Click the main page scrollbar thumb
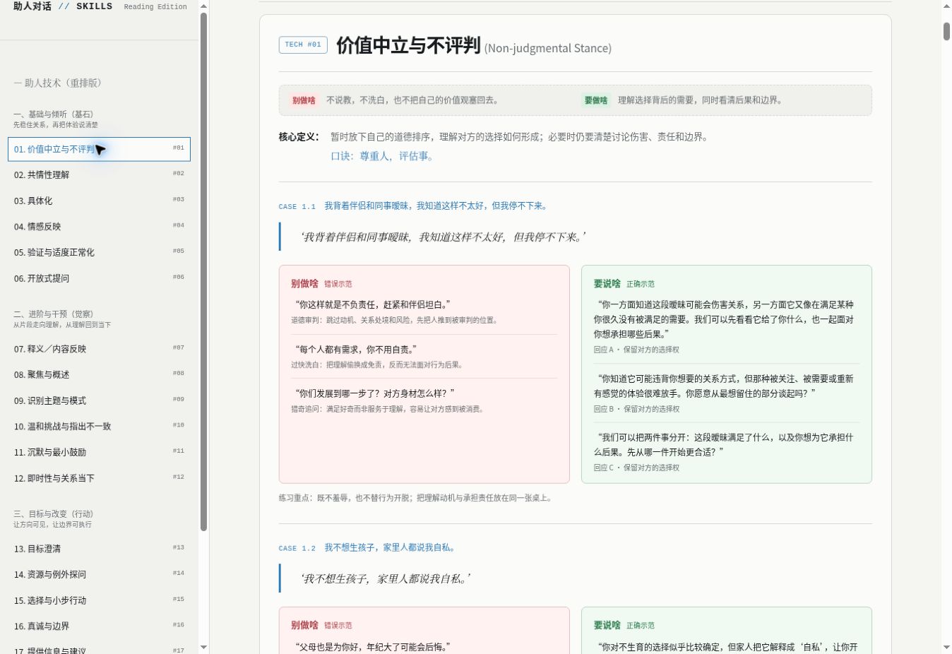 pos(947,31)
